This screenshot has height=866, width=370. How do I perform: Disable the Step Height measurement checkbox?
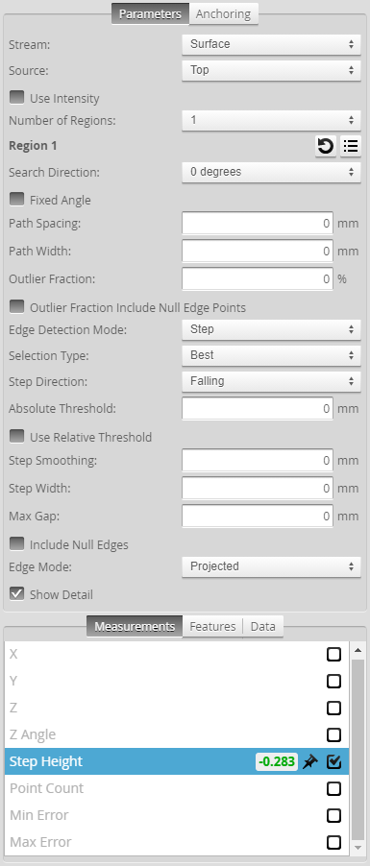coord(333,761)
